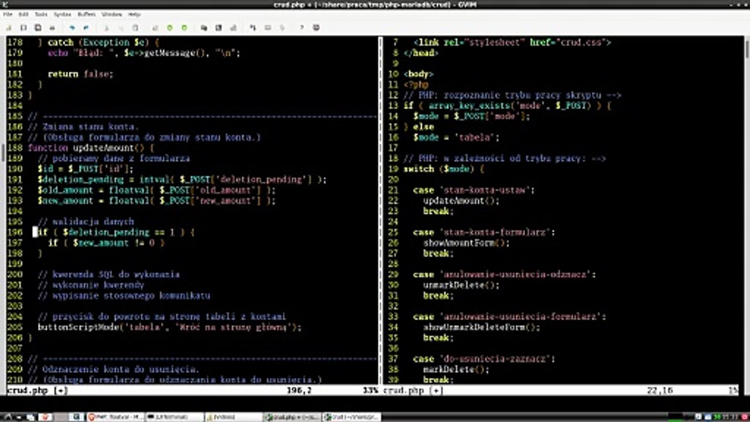The height and width of the screenshot is (422, 750).
Task: Click the Jump to tag toolbar icon
Action: click(282, 28)
